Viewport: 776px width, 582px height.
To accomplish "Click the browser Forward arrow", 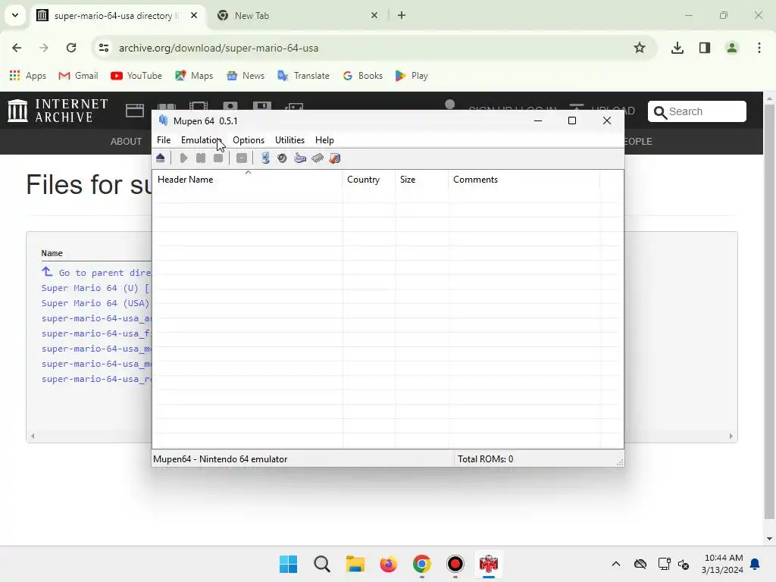I will pyautogui.click(x=44, y=48).
